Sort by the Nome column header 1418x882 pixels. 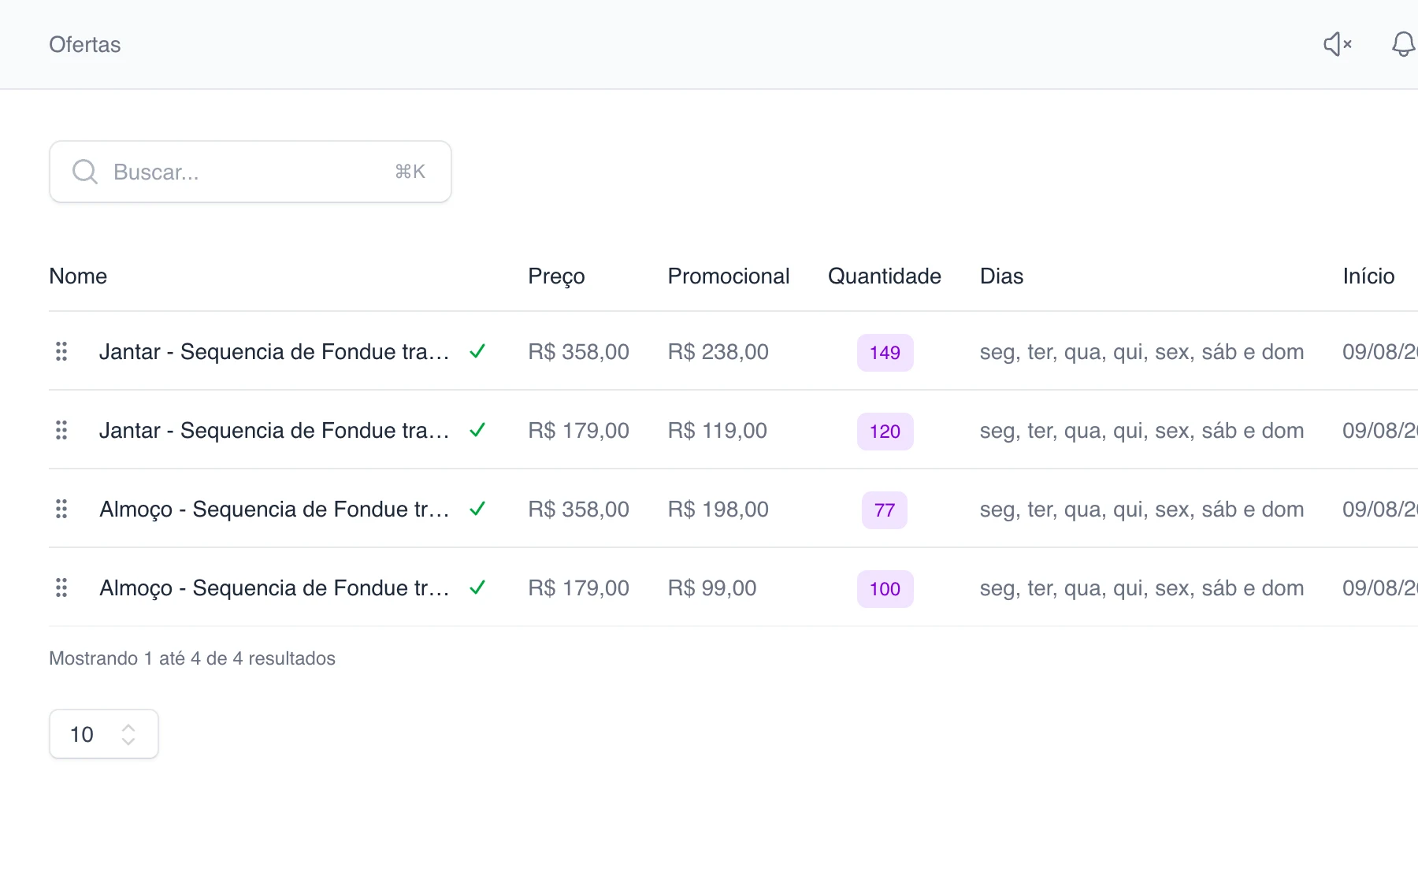pos(78,276)
